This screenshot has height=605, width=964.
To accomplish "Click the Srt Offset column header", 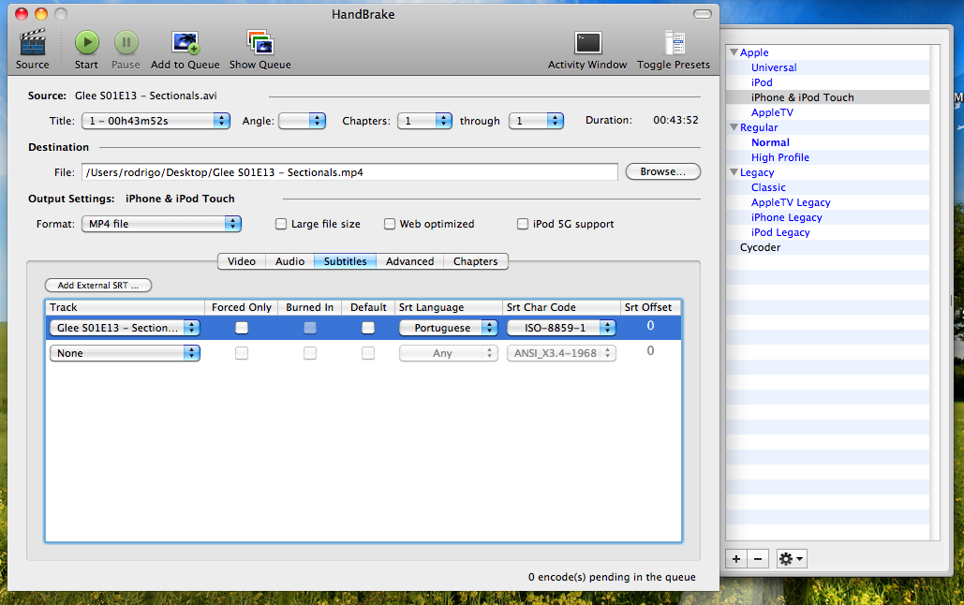I will pyautogui.click(x=650, y=307).
